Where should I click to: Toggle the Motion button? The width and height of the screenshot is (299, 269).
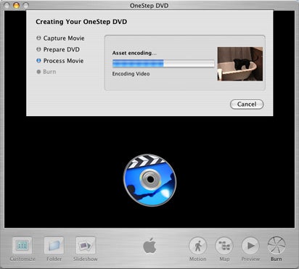(198, 246)
